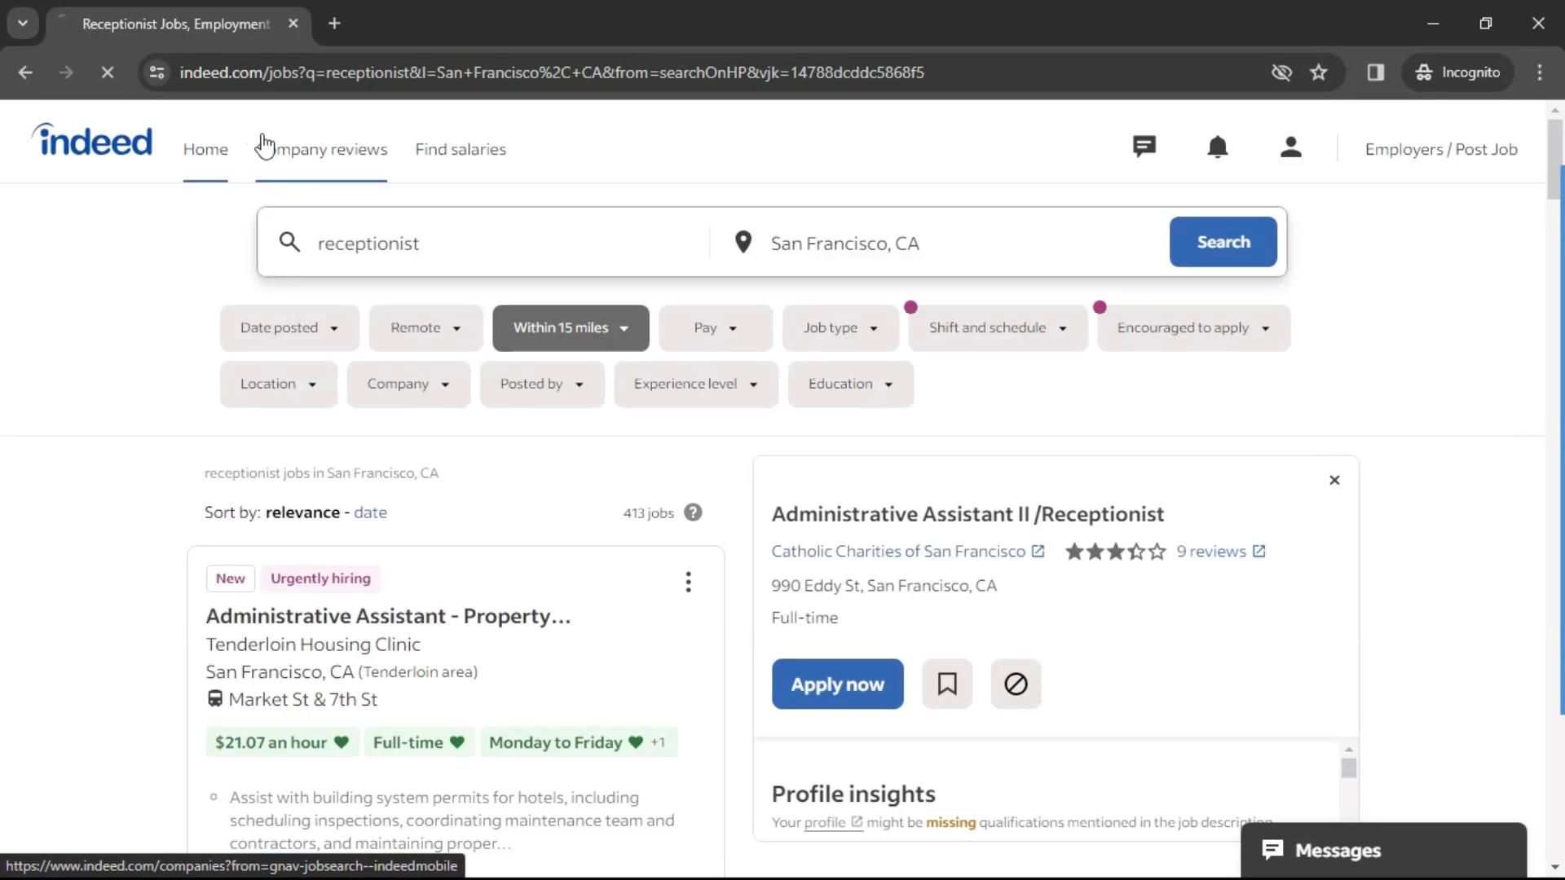The width and height of the screenshot is (1565, 880).
Task: Open the notifications bell
Action: tap(1217, 147)
